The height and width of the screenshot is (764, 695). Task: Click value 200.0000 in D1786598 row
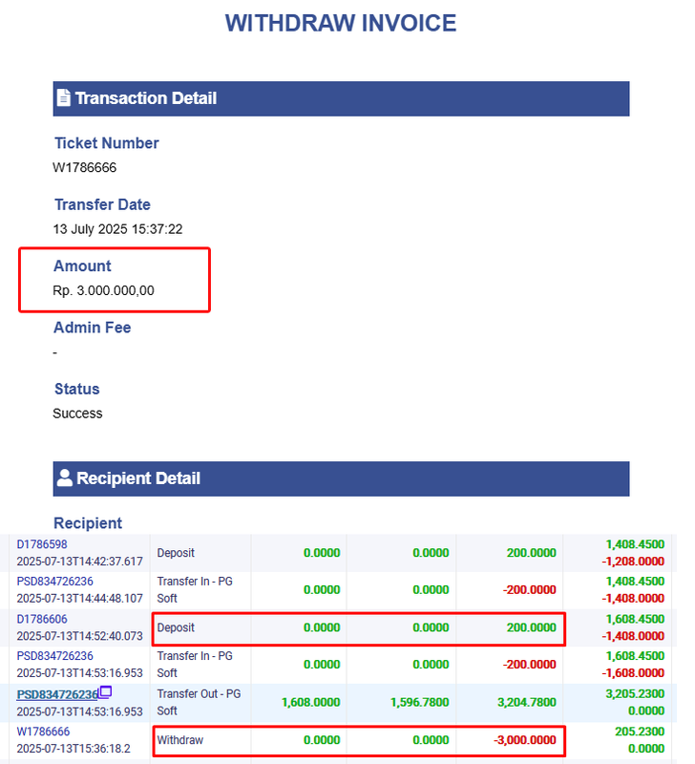pos(532,553)
